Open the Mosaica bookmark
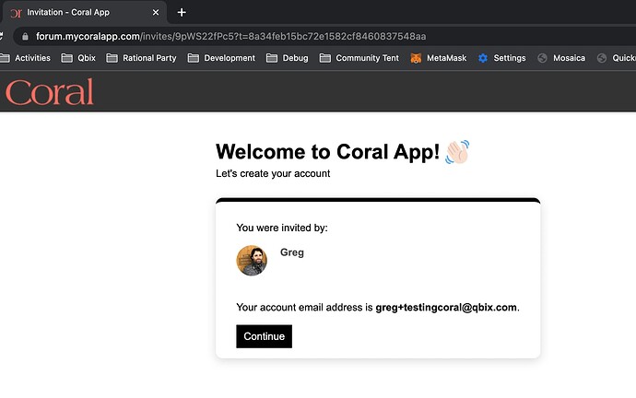The width and height of the screenshot is (636, 398). 561,58
